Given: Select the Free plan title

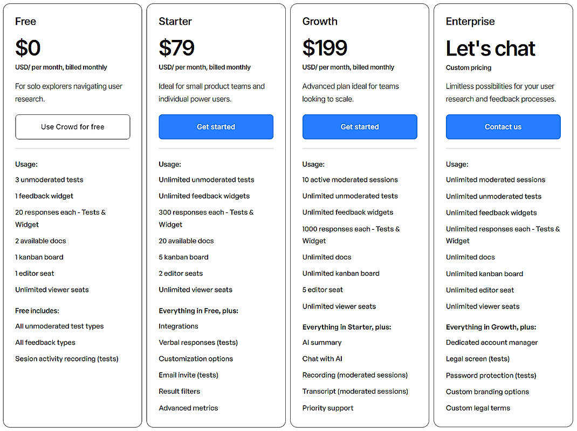Looking at the screenshot, I should point(25,22).
